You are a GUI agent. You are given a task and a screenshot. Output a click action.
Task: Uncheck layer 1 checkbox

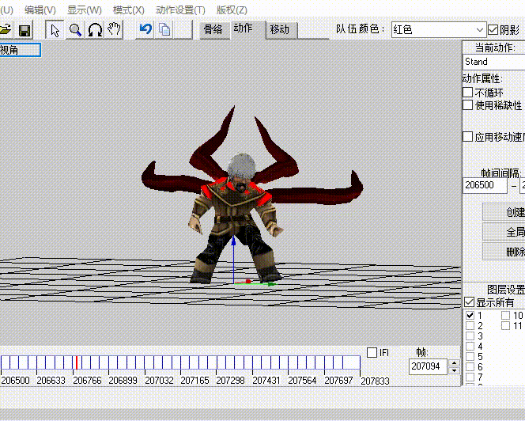470,316
